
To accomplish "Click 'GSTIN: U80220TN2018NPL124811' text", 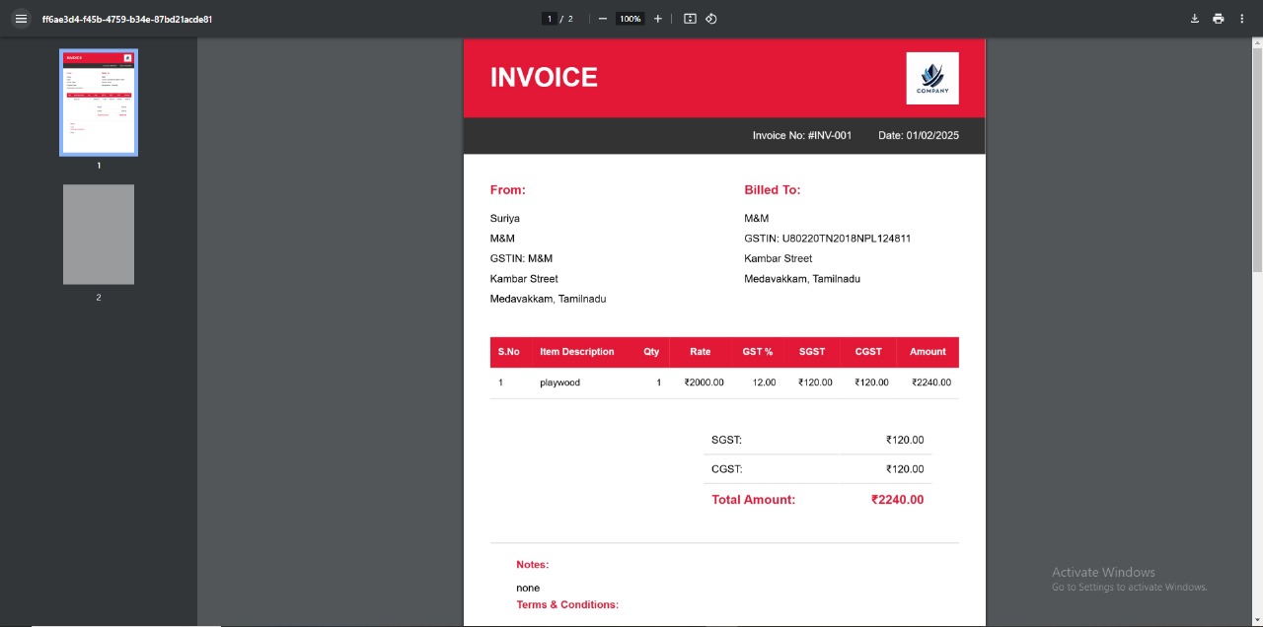I will [x=827, y=239].
